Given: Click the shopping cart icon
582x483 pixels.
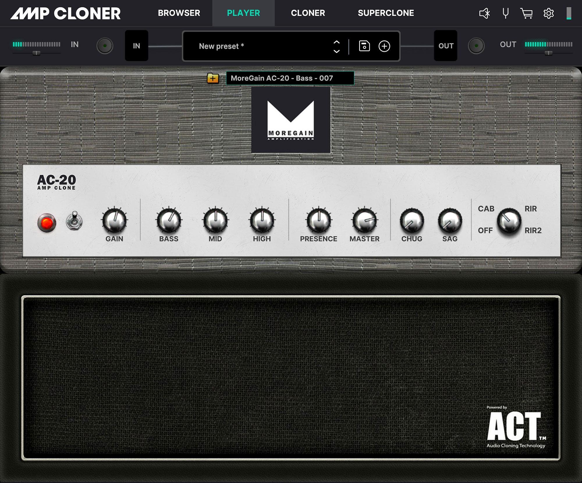Looking at the screenshot, I should 527,13.
